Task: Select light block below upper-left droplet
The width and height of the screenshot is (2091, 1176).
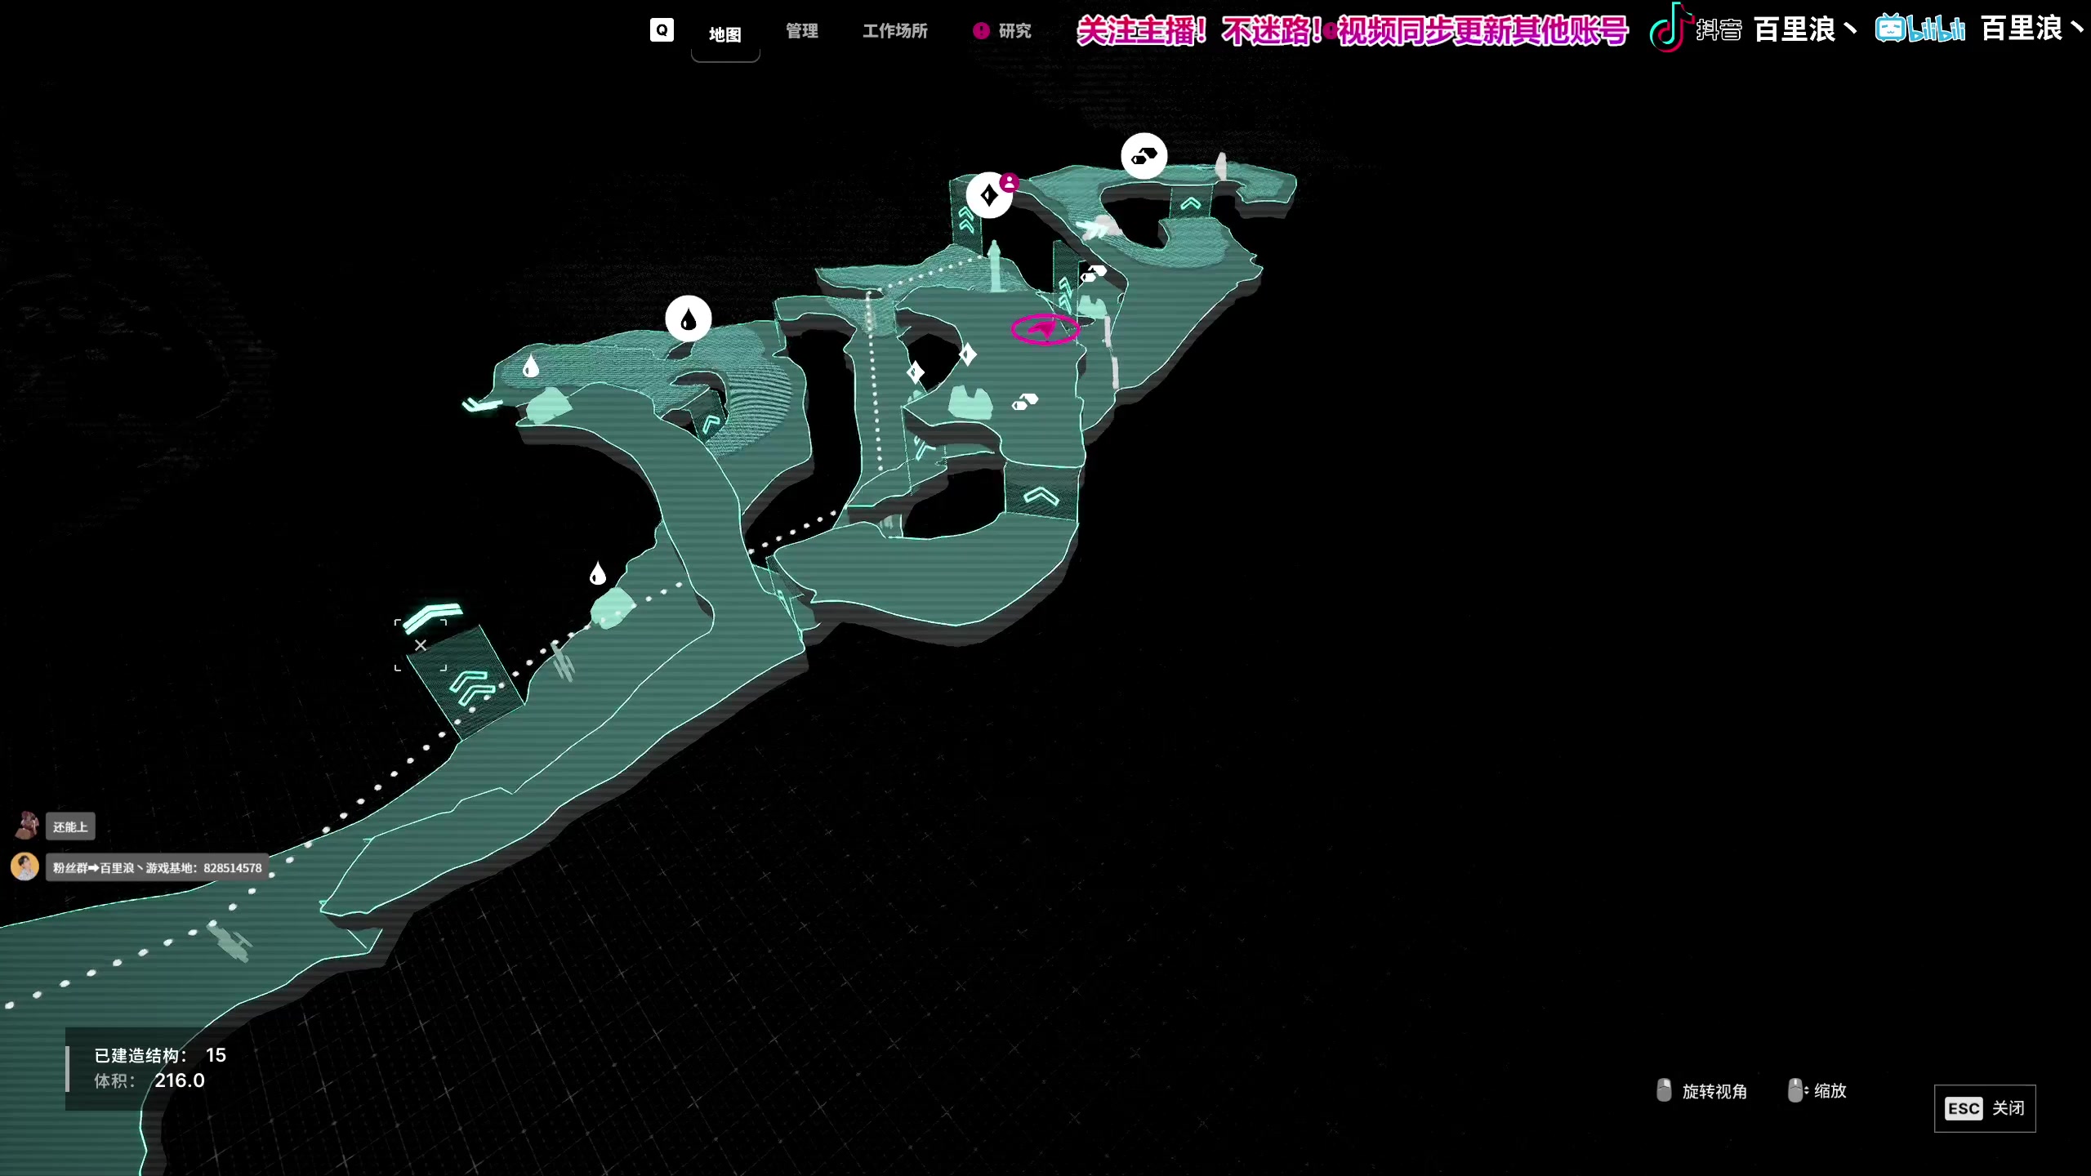Action: tap(549, 406)
